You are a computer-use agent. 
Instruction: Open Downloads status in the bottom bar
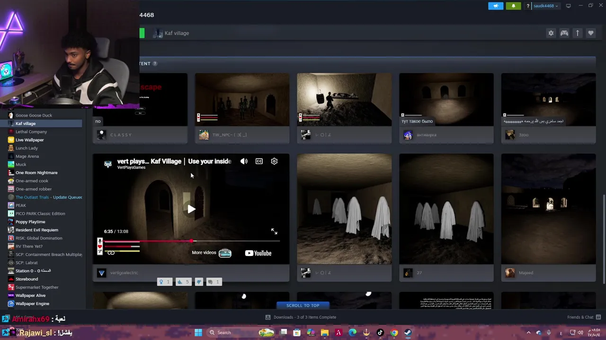(x=301, y=317)
